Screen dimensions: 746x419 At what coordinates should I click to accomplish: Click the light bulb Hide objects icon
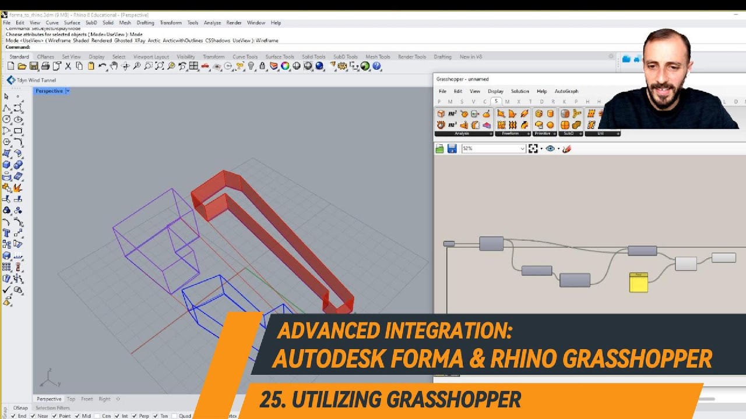click(251, 66)
